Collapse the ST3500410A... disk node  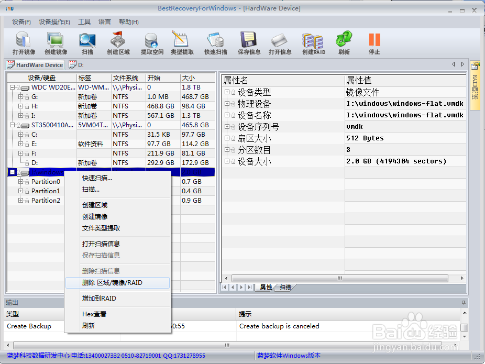click(12, 125)
